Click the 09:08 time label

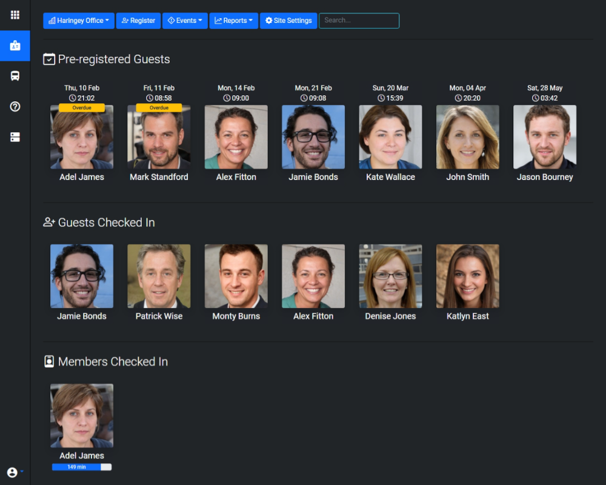(x=313, y=98)
